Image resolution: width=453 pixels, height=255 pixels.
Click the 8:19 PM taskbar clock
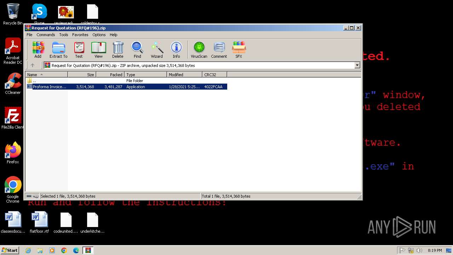click(x=435, y=250)
